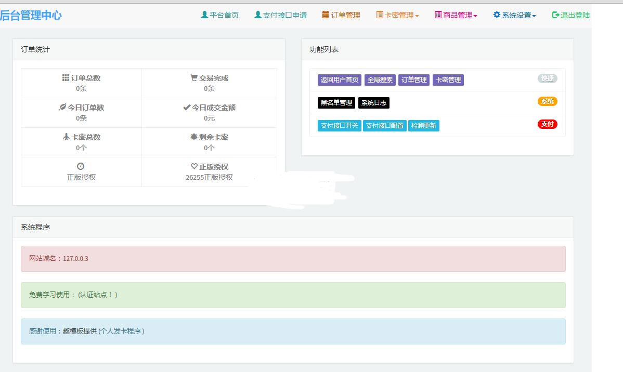Screen dimensions: 623x372
Task: Click the dashboard gauge icon above 正版授权
Action: pyautogui.click(x=81, y=167)
